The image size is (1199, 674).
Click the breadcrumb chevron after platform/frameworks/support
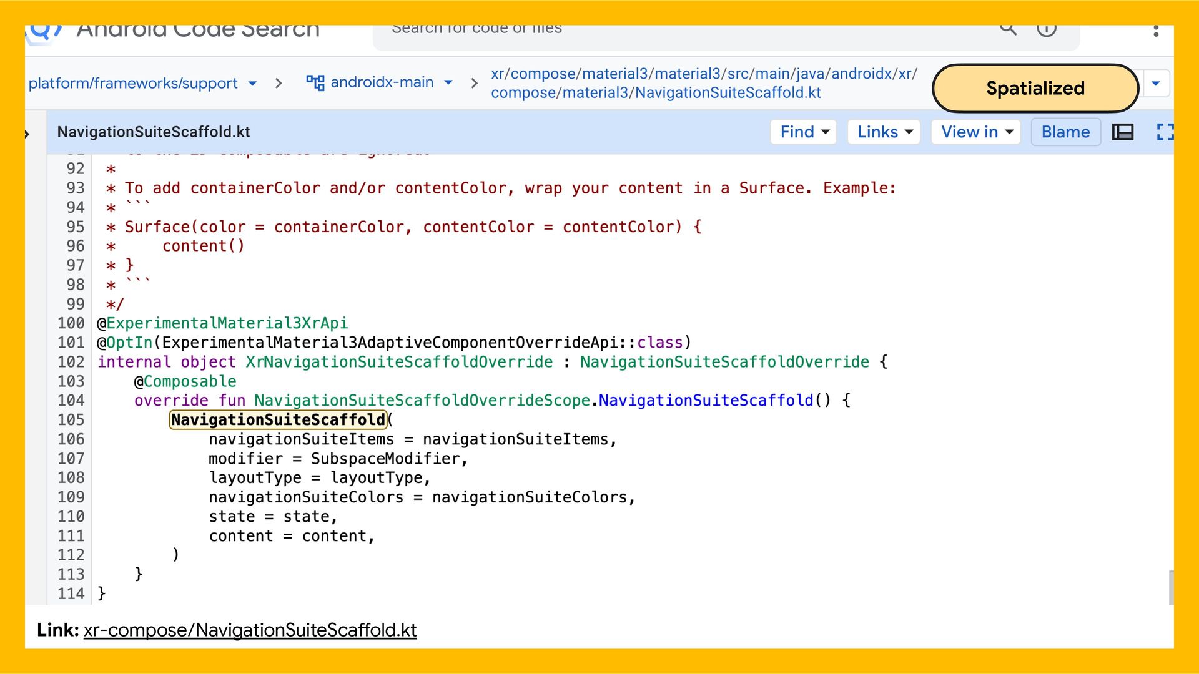click(279, 83)
